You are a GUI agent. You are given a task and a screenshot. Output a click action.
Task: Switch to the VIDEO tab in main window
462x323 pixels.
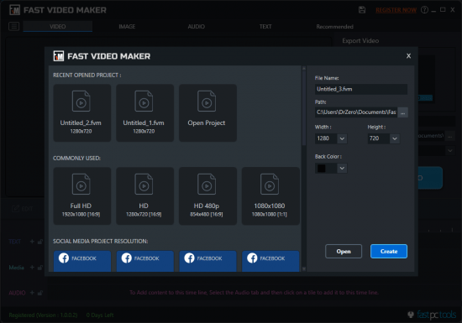58,27
